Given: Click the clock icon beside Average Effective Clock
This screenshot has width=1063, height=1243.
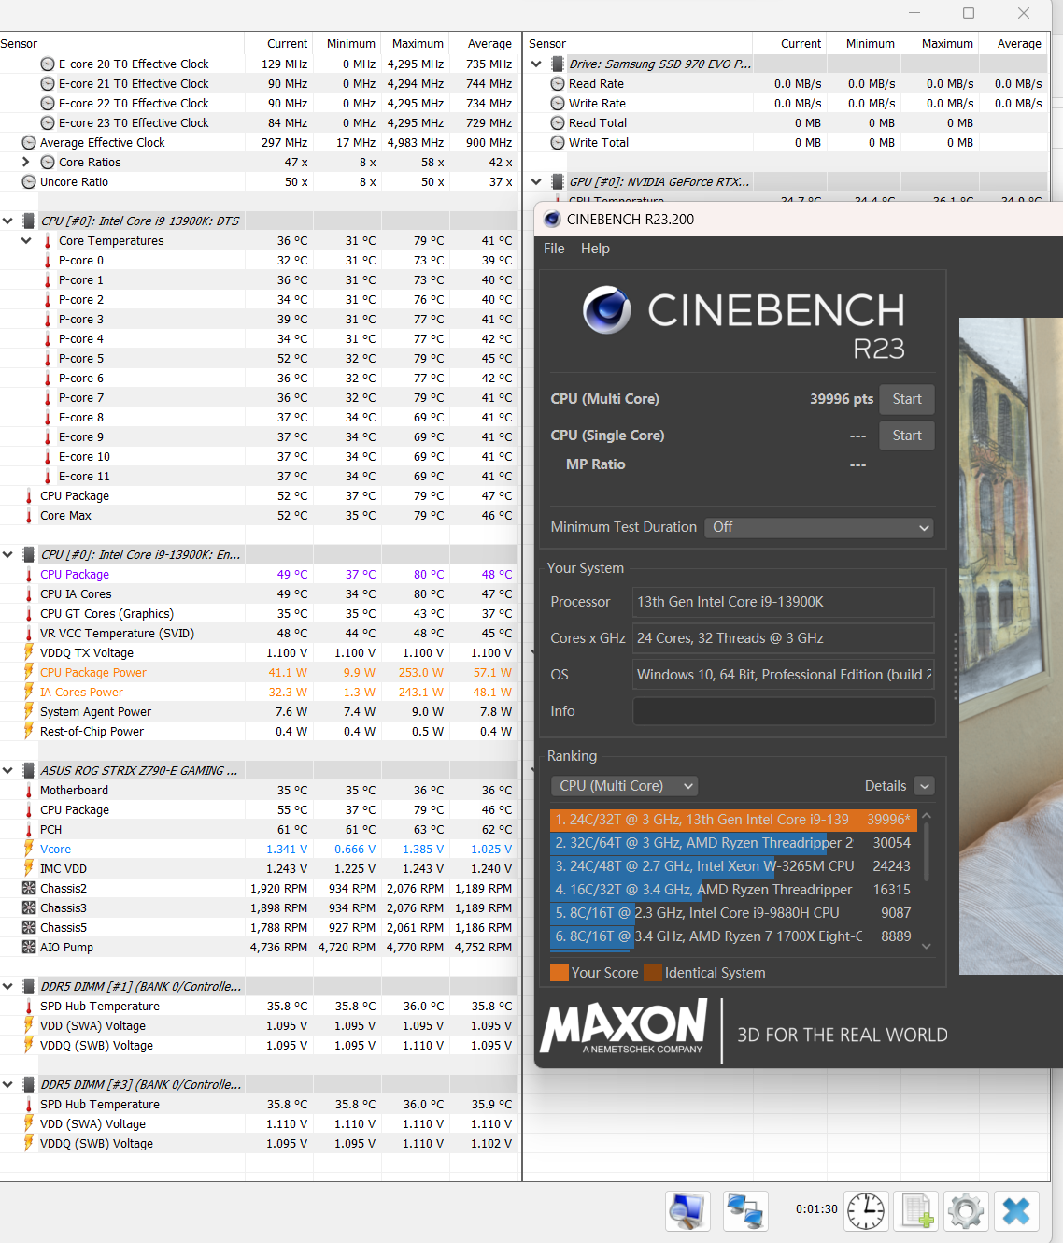Looking at the screenshot, I should click(x=29, y=143).
